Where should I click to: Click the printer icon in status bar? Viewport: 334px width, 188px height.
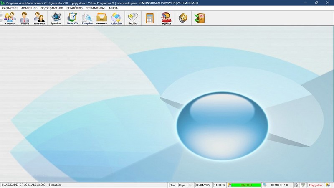coord(296,185)
